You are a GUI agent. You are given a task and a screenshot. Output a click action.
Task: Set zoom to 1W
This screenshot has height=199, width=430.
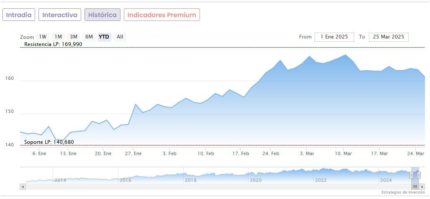pyautogui.click(x=43, y=37)
